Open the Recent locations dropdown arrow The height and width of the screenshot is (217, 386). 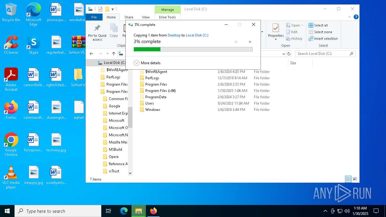pos(107,54)
